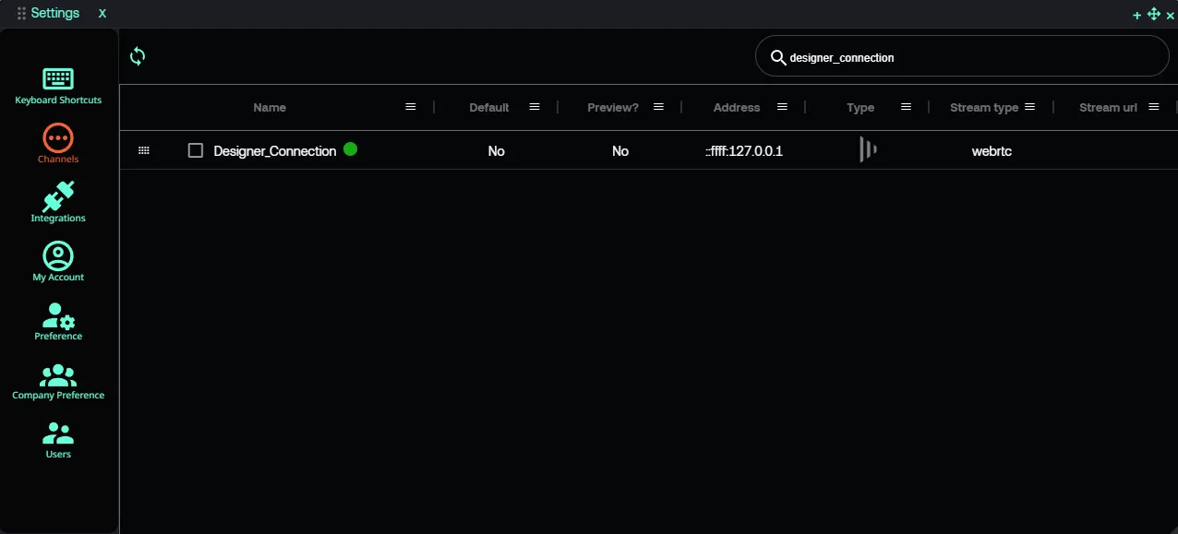Open Keyboard Shortcuts settings
Screen dimensions: 1178x534
[x=58, y=80]
